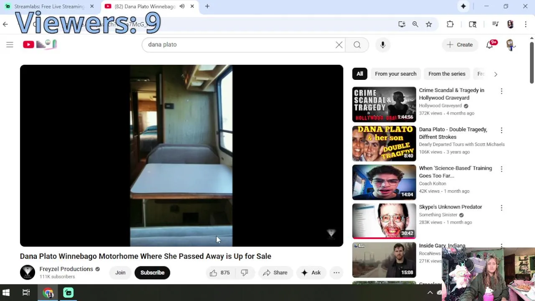Screen dimensions: 535x301
Task: Open Freyzel Productions channel avatar
Action: point(28,273)
